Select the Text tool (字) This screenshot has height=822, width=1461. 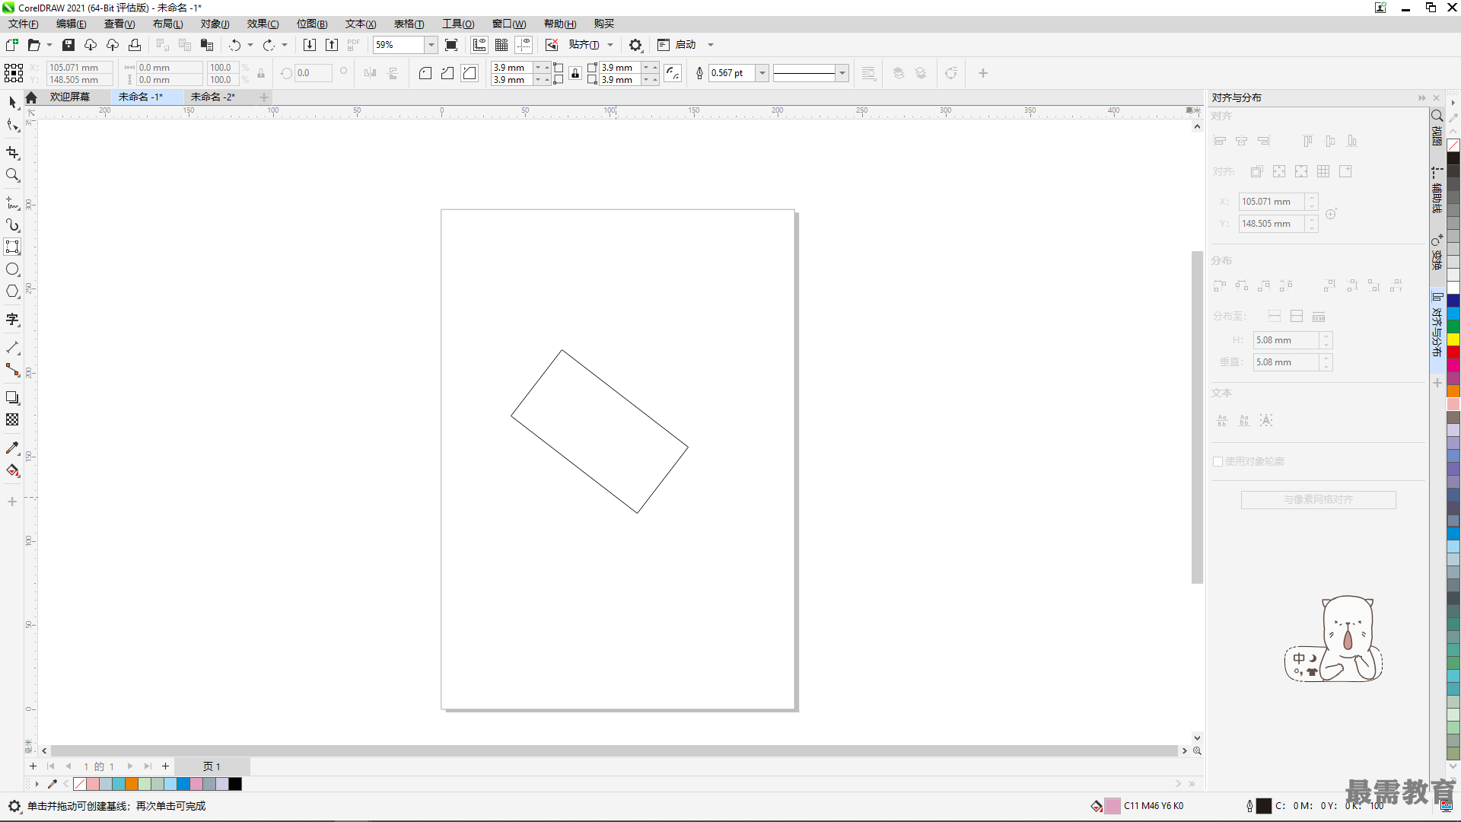click(x=12, y=320)
